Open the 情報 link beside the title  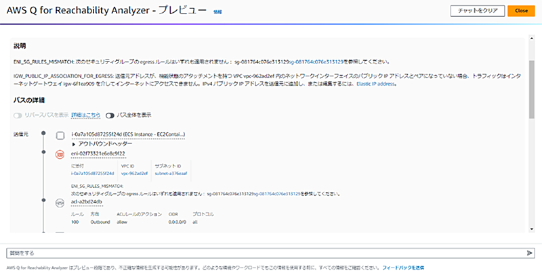tap(217, 12)
